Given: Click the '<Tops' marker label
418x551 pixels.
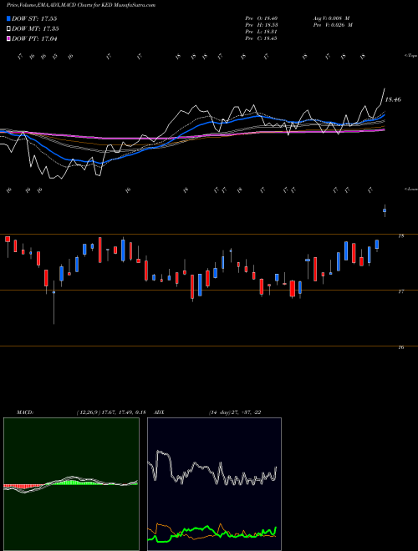Looking at the screenshot, I should pyautogui.click(x=411, y=56).
